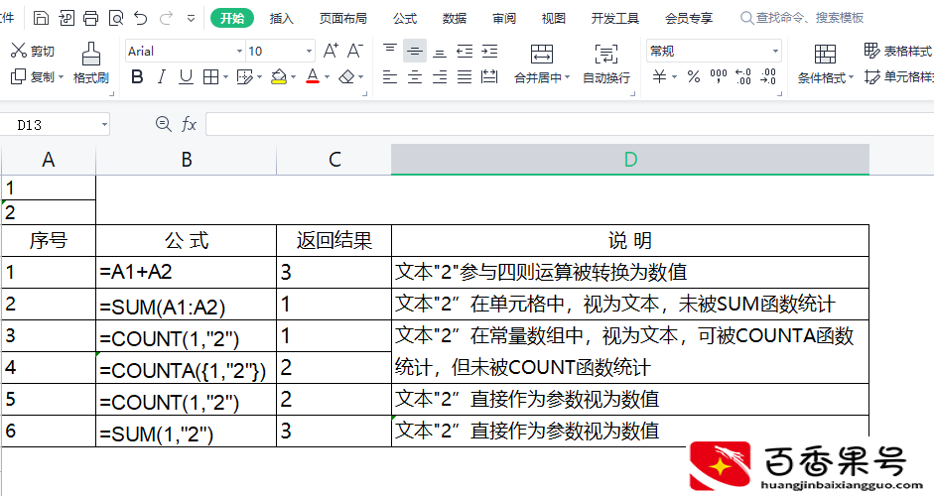Click the distributed alignment icon
This screenshot has height=496, width=934.
pos(489,76)
